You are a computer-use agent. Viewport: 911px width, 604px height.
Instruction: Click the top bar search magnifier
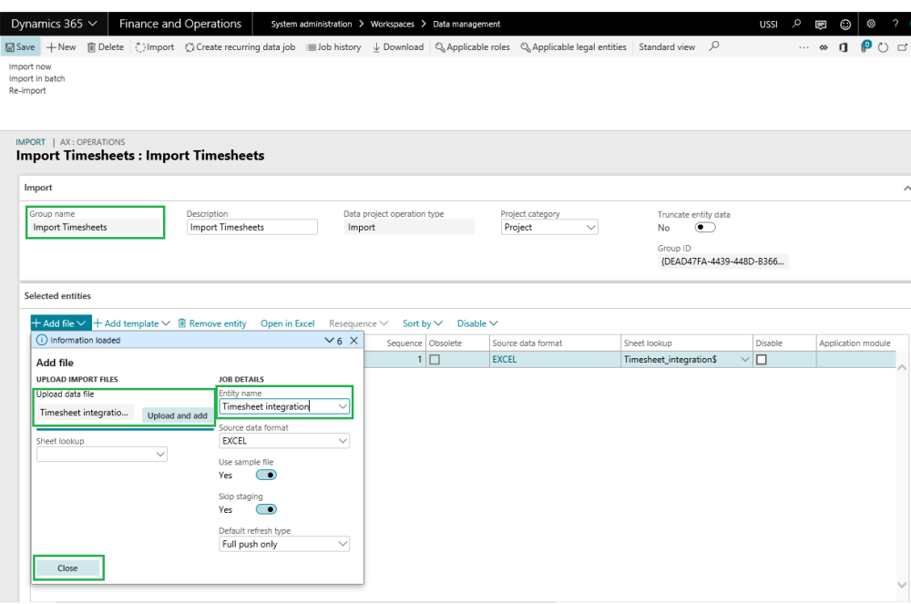(x=796, y=24)
